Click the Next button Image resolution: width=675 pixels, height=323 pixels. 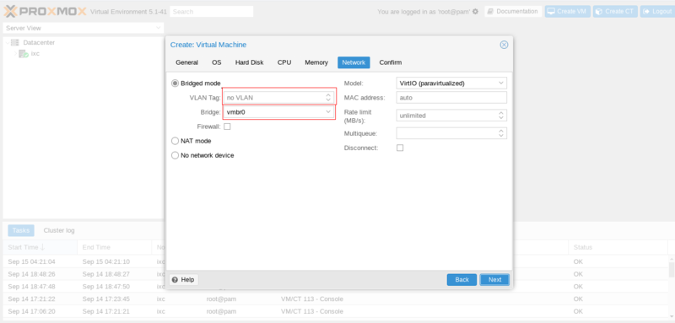pyautogui.click(x=494, y=279)
